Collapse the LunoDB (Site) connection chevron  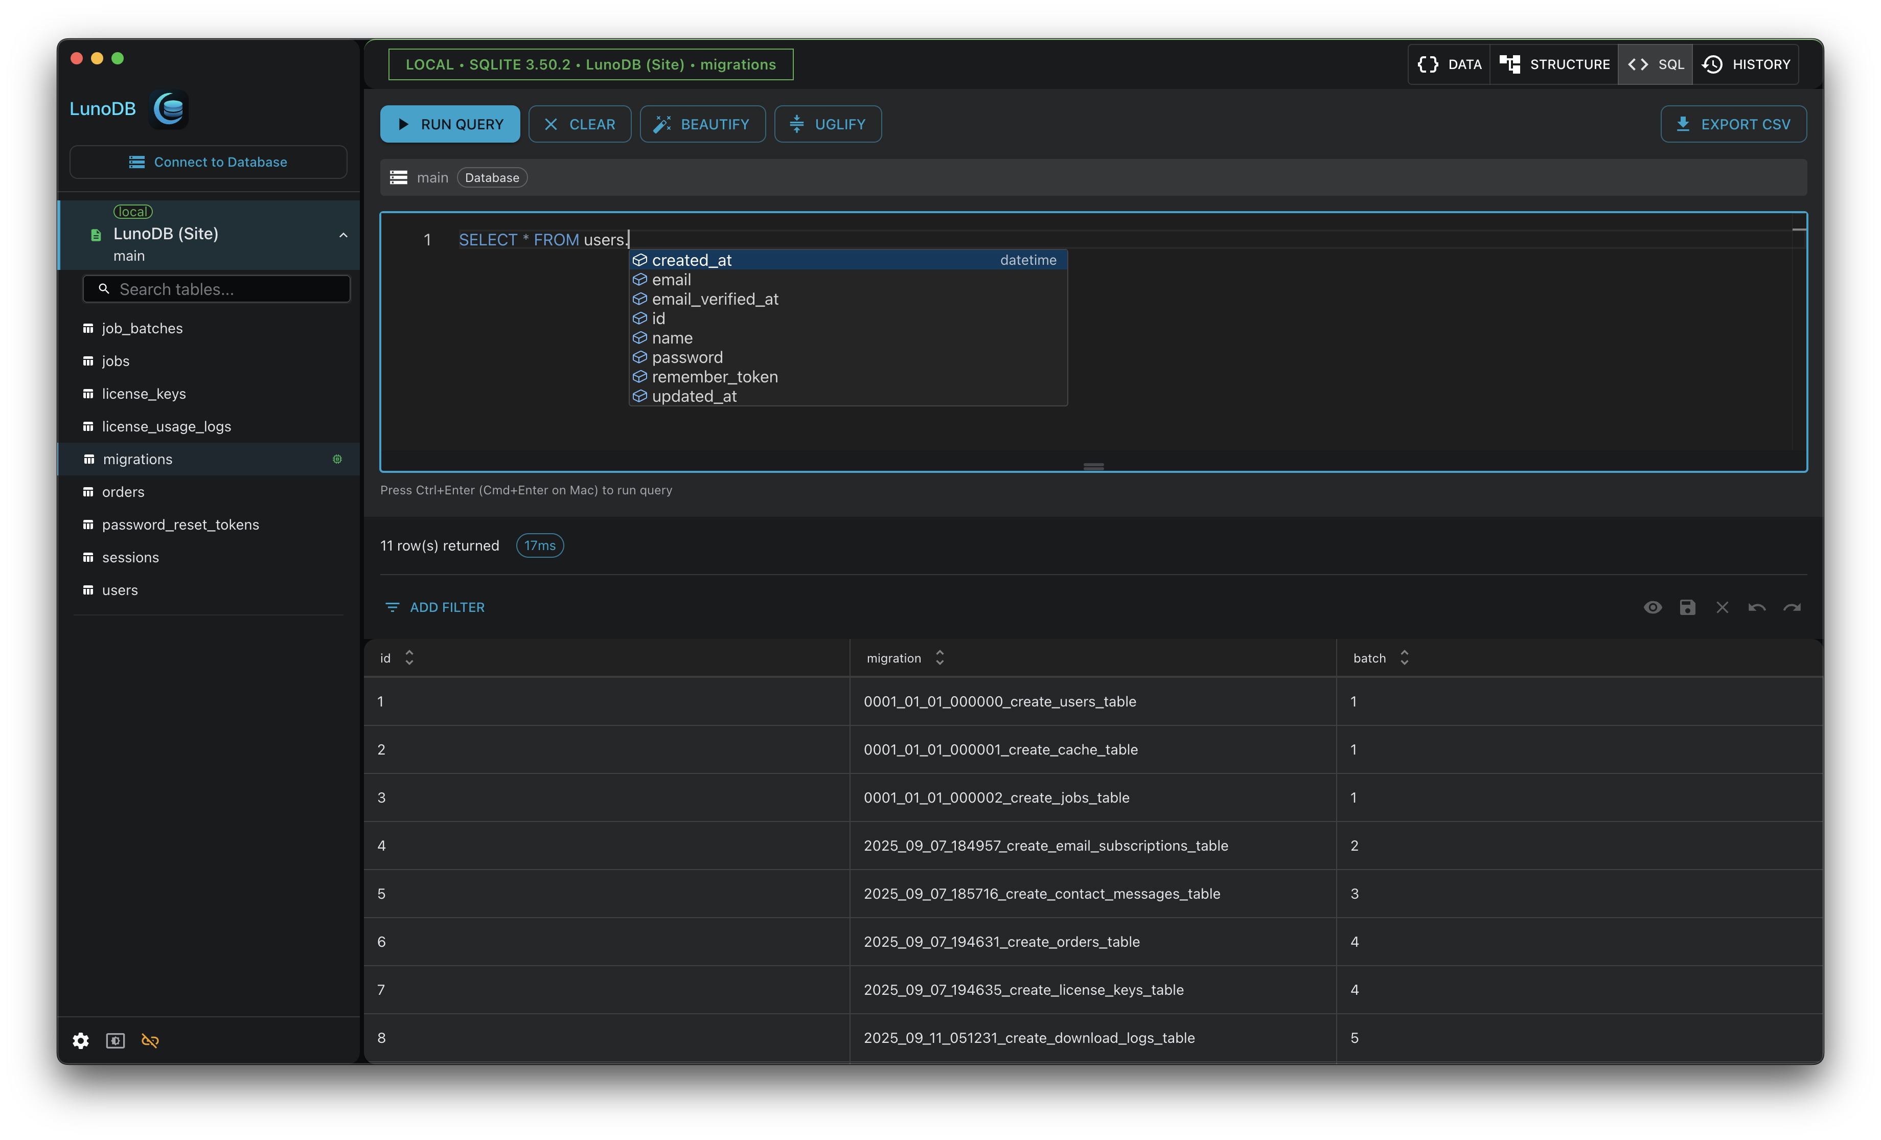click(343, 235)
